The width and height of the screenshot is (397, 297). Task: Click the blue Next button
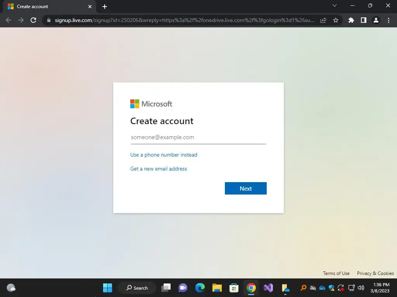coord(245,188)
